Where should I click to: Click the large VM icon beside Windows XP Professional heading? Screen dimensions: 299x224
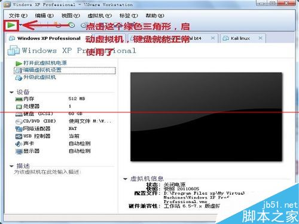click(x=14, y=50)
